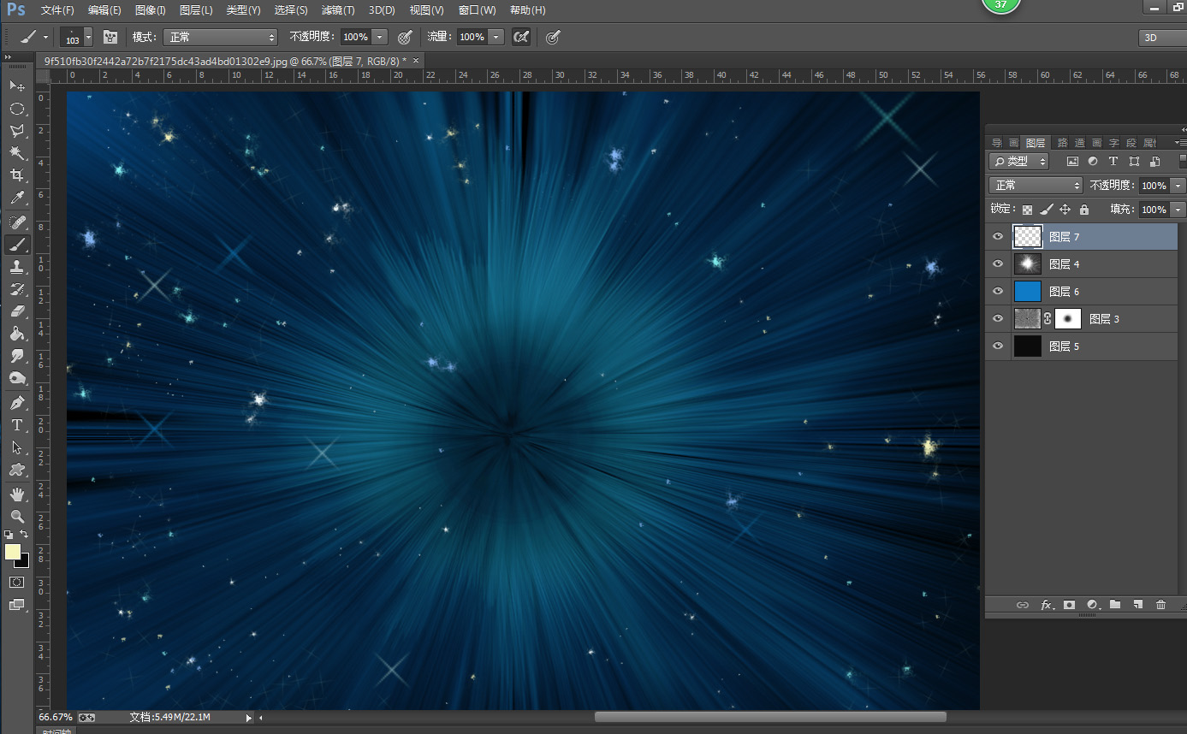Open the layer 填充 dropdown arrow
This screenshot has width=1187, height=734.
tap(1178, 210)
